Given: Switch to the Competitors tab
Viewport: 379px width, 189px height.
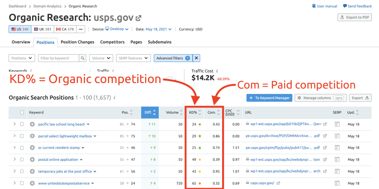Looking at the screenshot, I should [x=112, y=42].
